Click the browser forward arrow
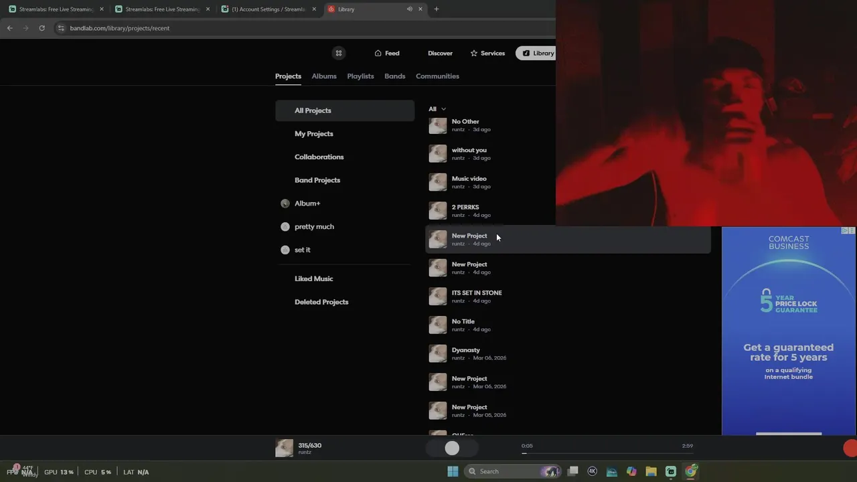Screen dimensions: 857x482 (x=25, y=28)
